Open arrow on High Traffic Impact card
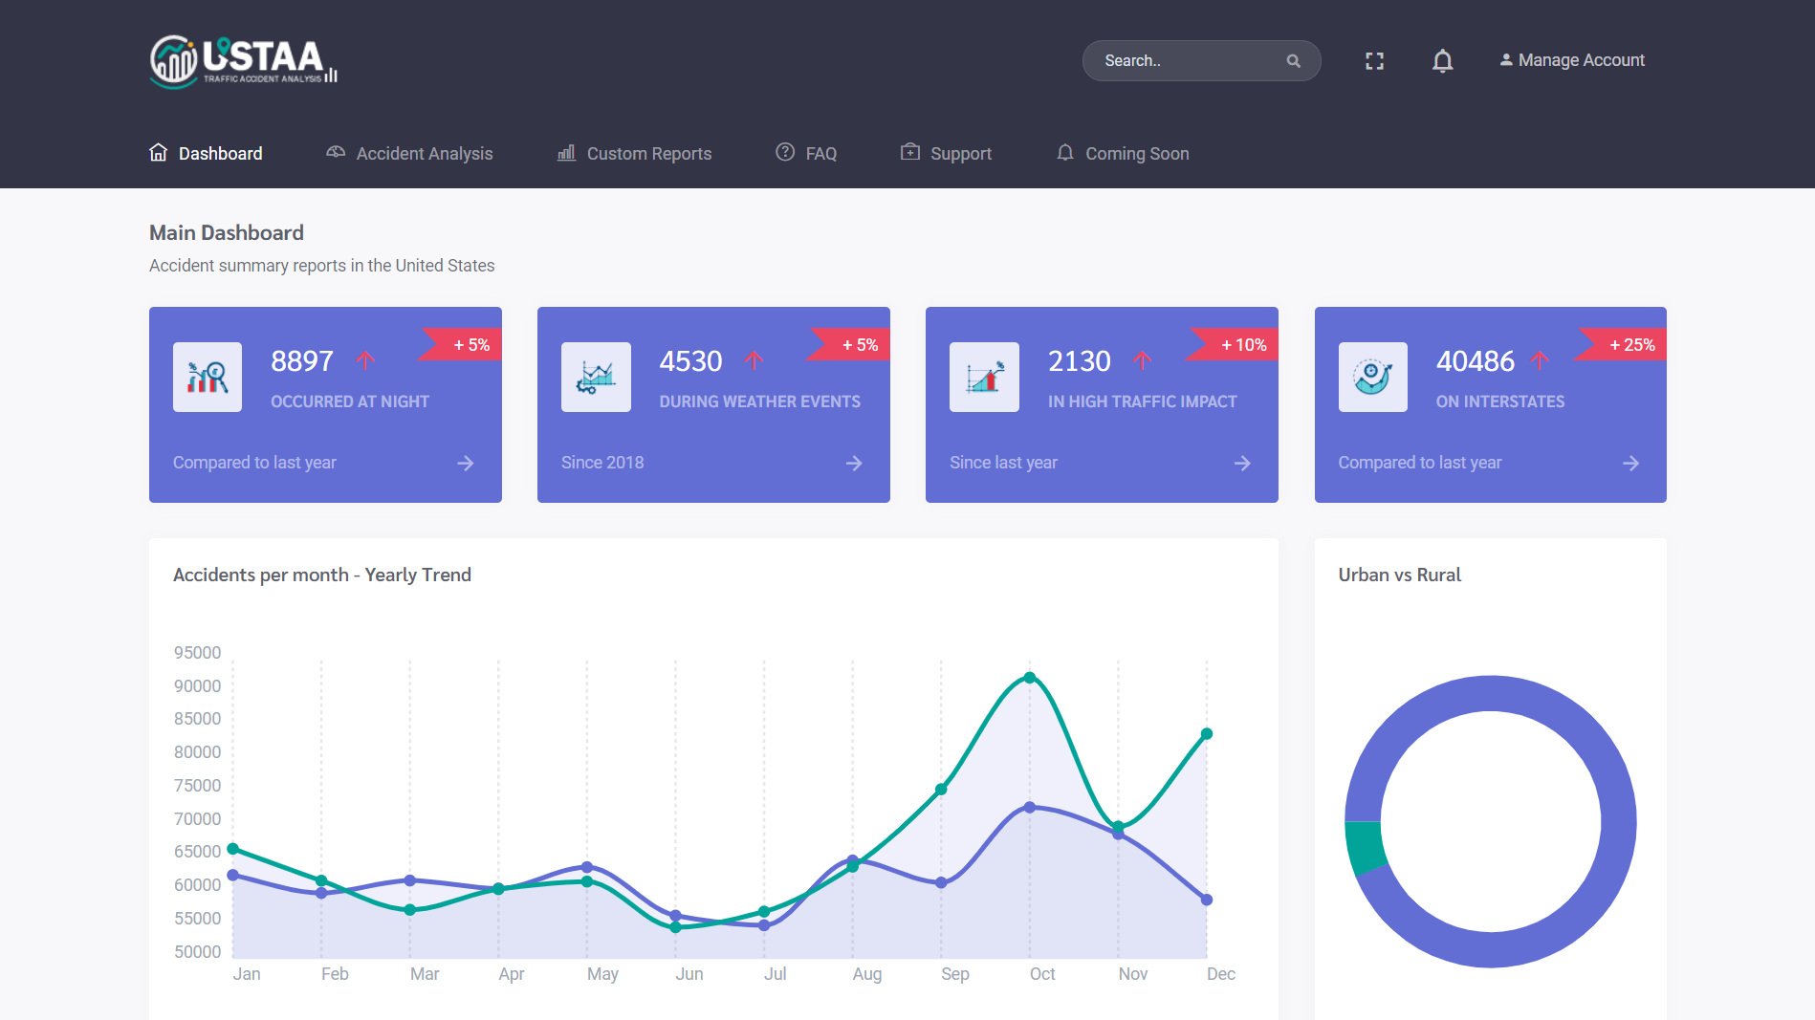Viewport: 1815px width, 1020px height. pos(1242,464)
